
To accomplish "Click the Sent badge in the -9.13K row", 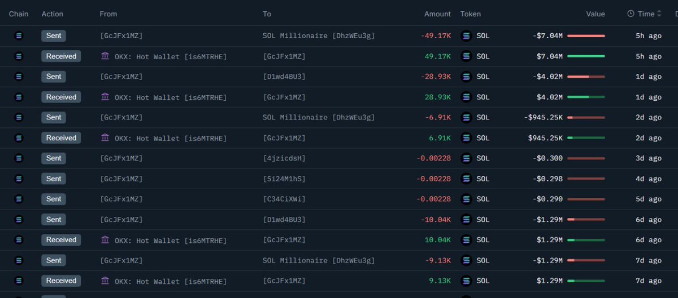I will 54,260.
